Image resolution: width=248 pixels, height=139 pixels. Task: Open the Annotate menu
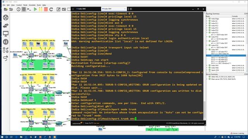[32, 5]
